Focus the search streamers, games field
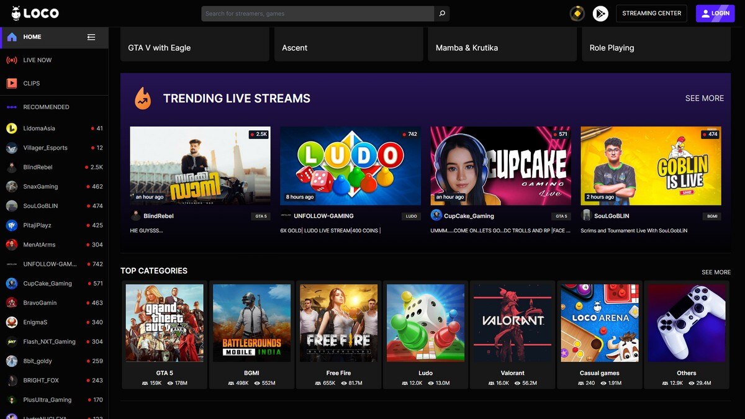 pyautogui.click(x=318, y=14)
